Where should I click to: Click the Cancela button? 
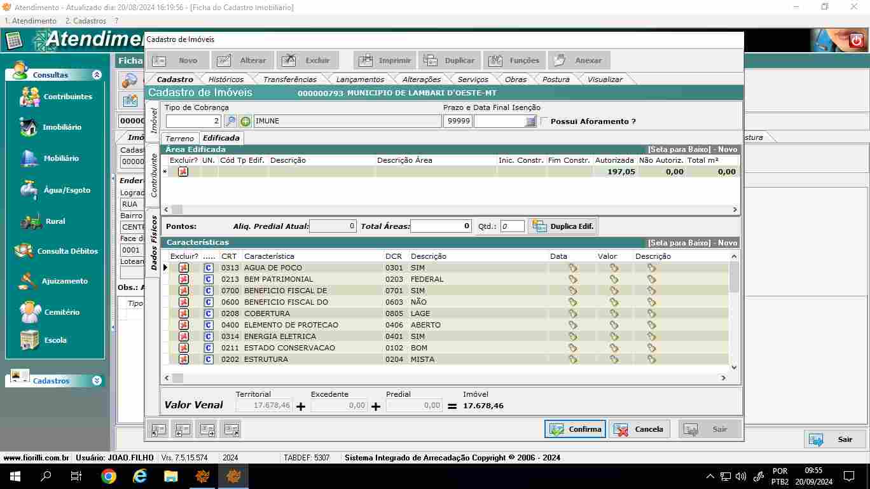pos(639,429)
